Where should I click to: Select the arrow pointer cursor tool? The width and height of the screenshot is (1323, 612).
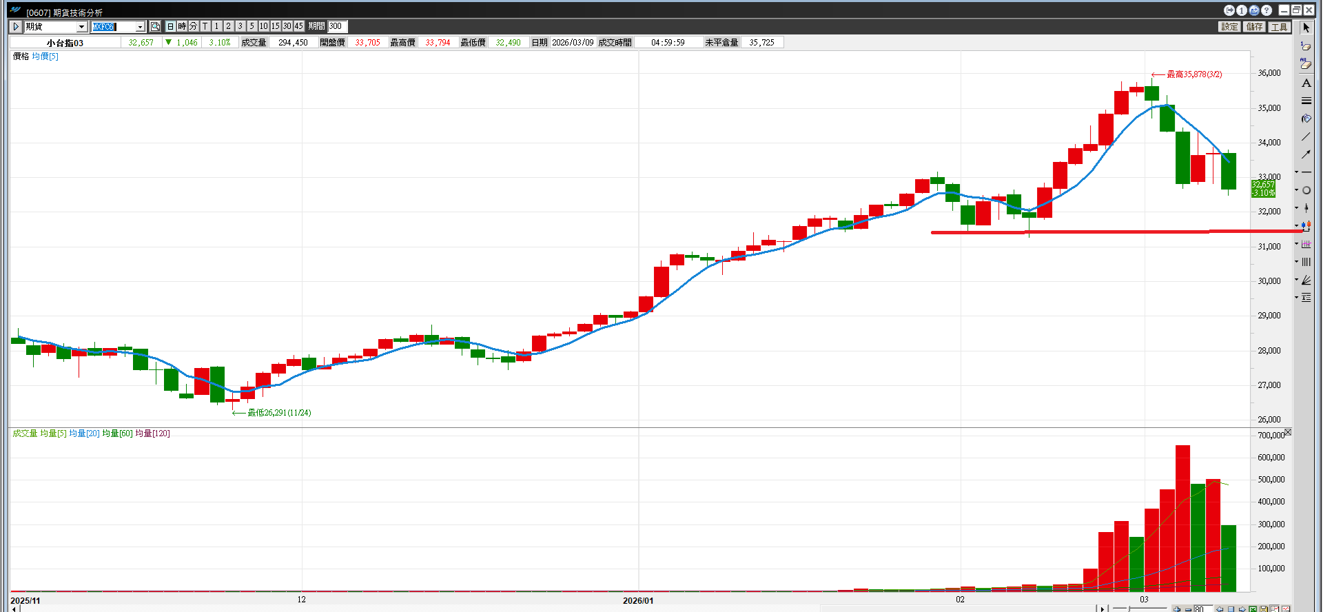1306,28
